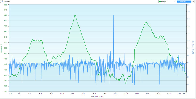This screenshot has width=196, height=99.
Task: Click the Hoogte (m) axis title
Action: pyautogui.click(x=1, y=48)
